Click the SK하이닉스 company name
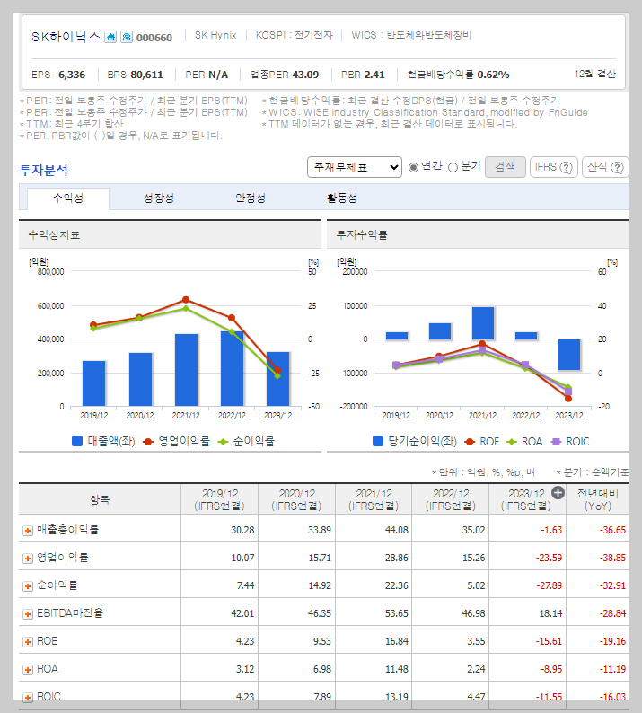This screenshot has width=642, height=713. (x=66, y=37)
